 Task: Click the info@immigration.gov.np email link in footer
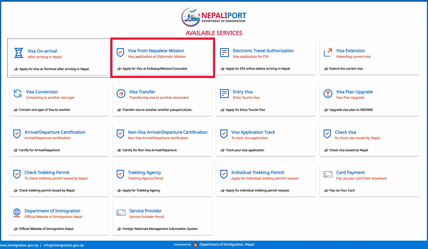click(x=63, y=245)
